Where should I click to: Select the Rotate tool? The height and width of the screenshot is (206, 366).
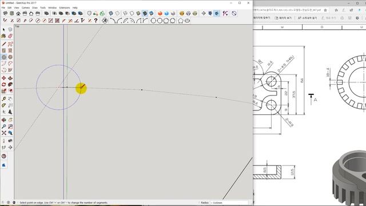click(4, 85)
